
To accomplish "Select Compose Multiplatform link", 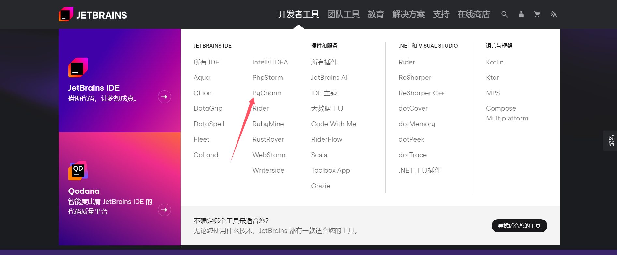I will click(x=507, y=113).
